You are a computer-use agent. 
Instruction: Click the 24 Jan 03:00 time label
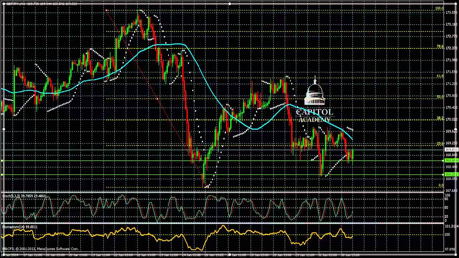(191, 255)
